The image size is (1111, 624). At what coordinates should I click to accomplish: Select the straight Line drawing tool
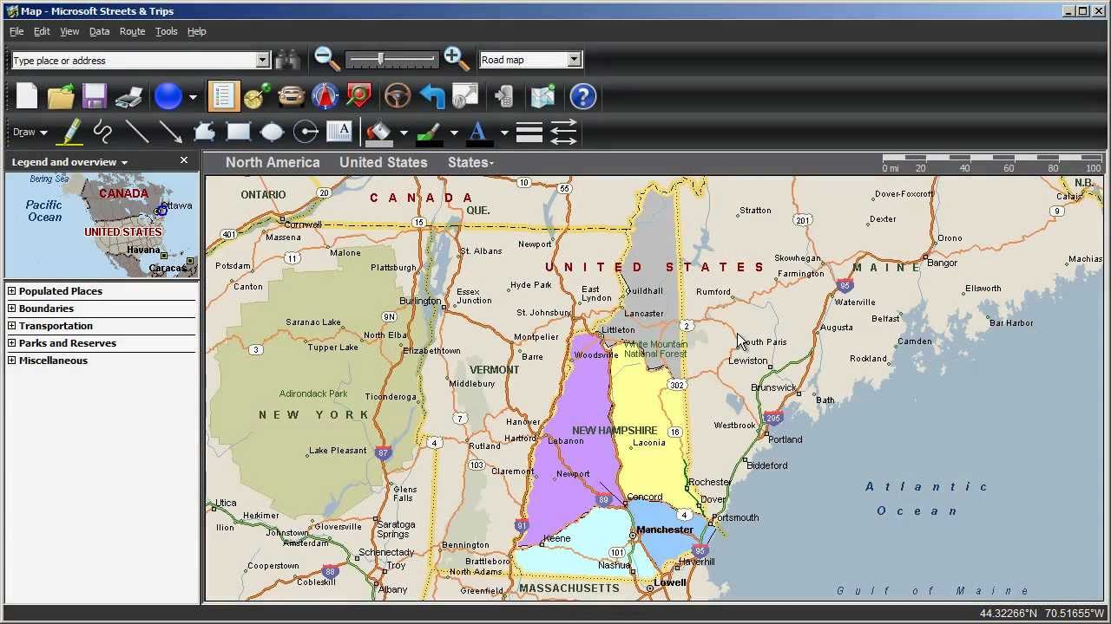(x=136, y=133)
